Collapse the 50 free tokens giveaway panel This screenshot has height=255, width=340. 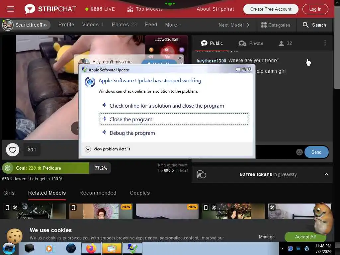point(326,174)
